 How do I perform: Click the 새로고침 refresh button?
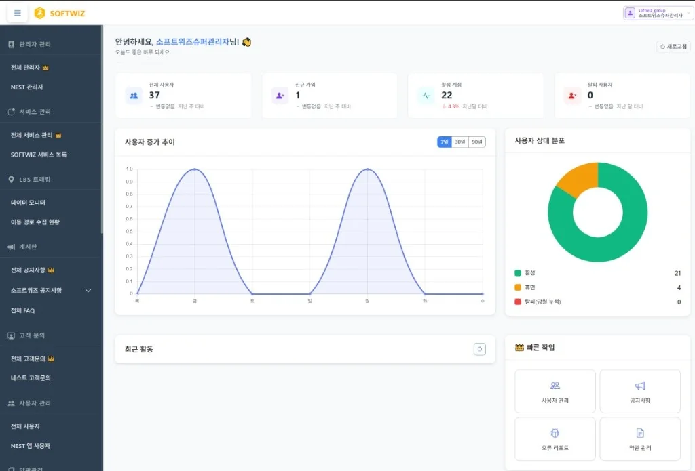(673, 47)
